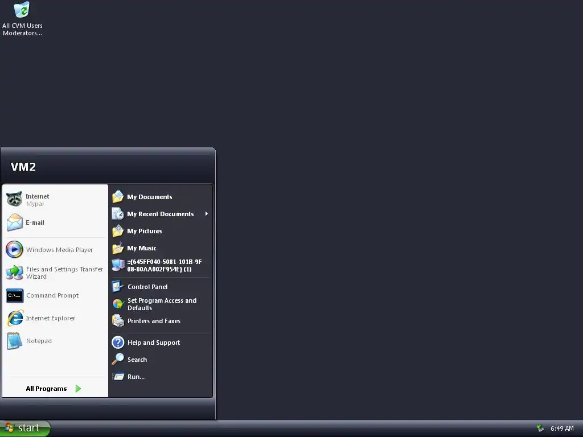Click the Help and Support question icon
The image size is (583, 437).
coord(118,342)
